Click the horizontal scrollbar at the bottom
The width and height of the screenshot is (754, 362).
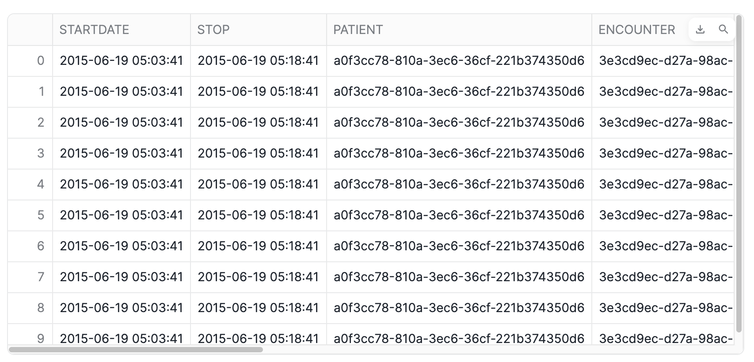(136, 350)
